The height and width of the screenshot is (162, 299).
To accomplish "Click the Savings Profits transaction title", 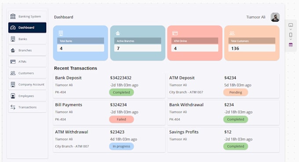I will [184, 132].
